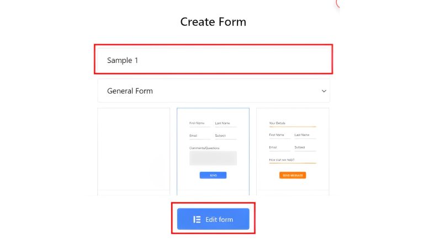
Task: Click the blue SEND button in template preview
Action: point(213,175)
